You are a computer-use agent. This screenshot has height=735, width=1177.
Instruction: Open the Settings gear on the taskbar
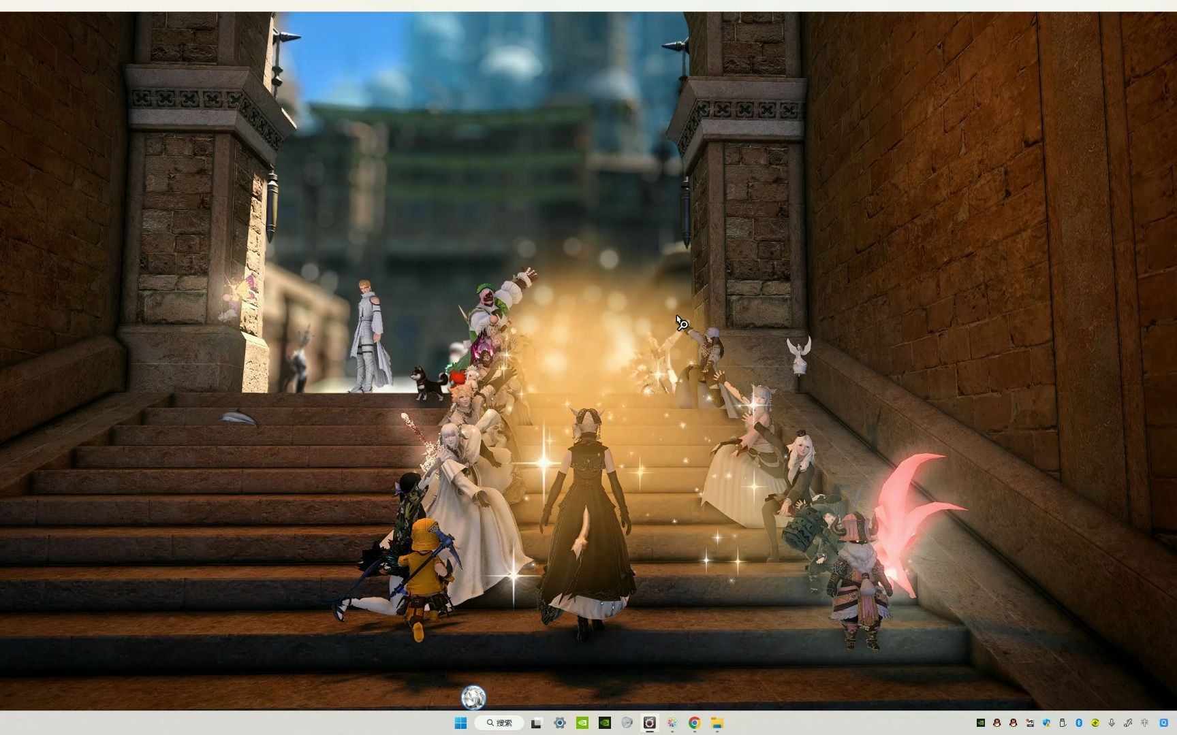click(x=559, y=723)
